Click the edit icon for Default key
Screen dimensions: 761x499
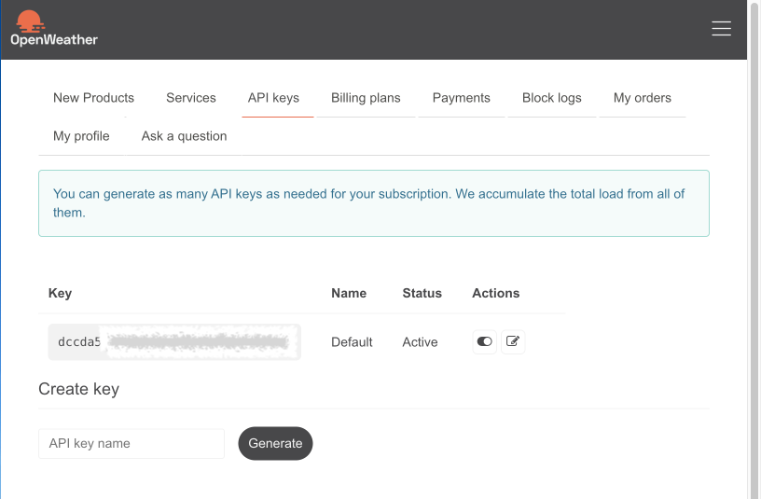coord(513,342)
